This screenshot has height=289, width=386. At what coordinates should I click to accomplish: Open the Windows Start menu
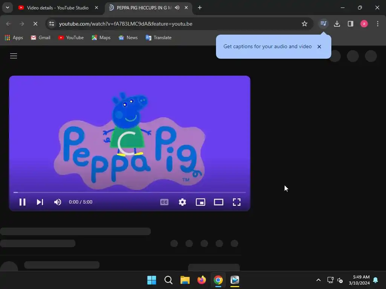[152, 280]
